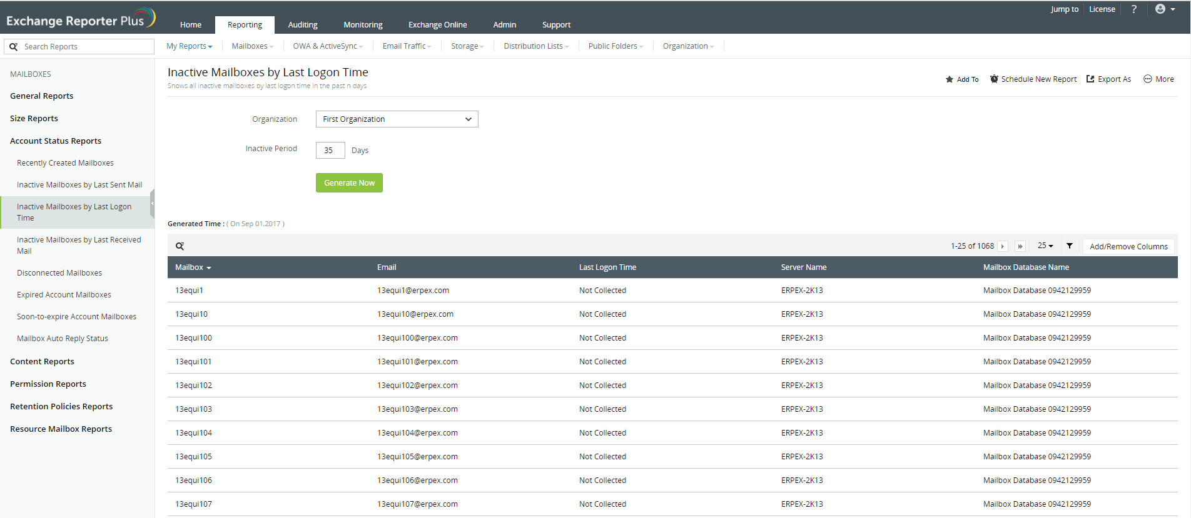Click the Export As icon
1191x518 pixels.
point(1090,79)
